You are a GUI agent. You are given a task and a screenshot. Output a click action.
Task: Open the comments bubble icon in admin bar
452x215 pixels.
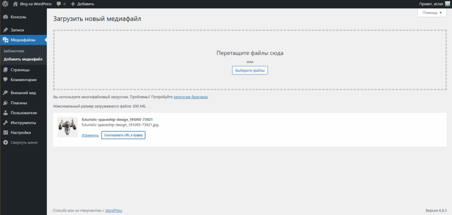point(59,4)
